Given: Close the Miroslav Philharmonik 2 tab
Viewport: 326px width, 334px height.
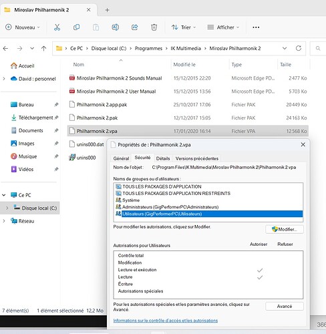Looking at the screenshot, I should click(88, 10).
